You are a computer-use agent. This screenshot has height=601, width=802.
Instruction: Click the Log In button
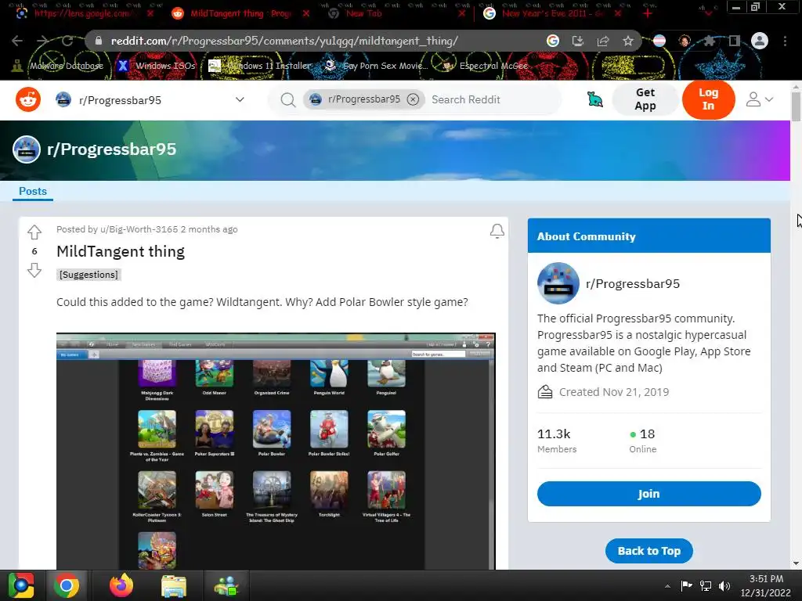click(x=708, y=99)
